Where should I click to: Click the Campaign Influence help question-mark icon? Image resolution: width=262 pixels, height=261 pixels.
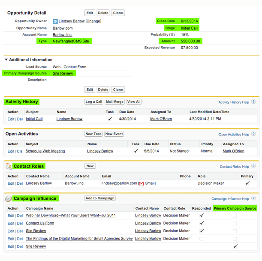click(253, 198)
